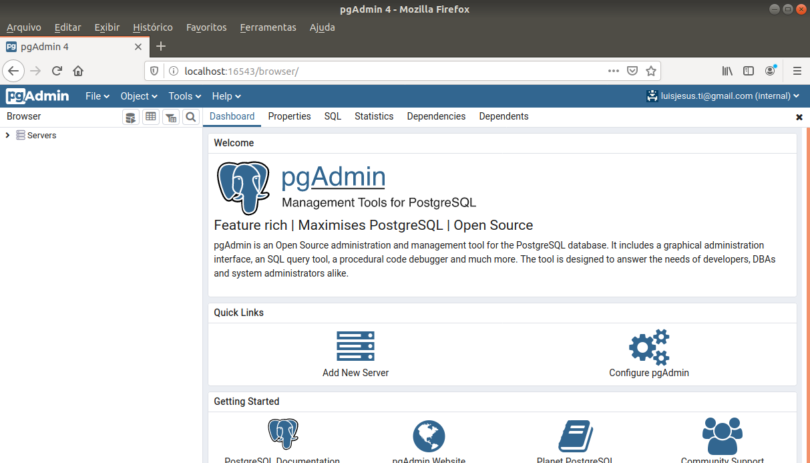Open the Histórico menu
The image size is (810, 463).
tap(153, 27)
